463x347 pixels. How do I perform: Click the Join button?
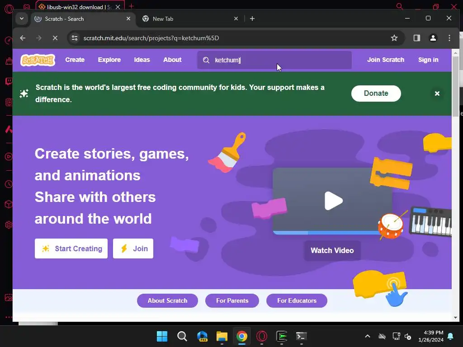[x=133, y=249]
